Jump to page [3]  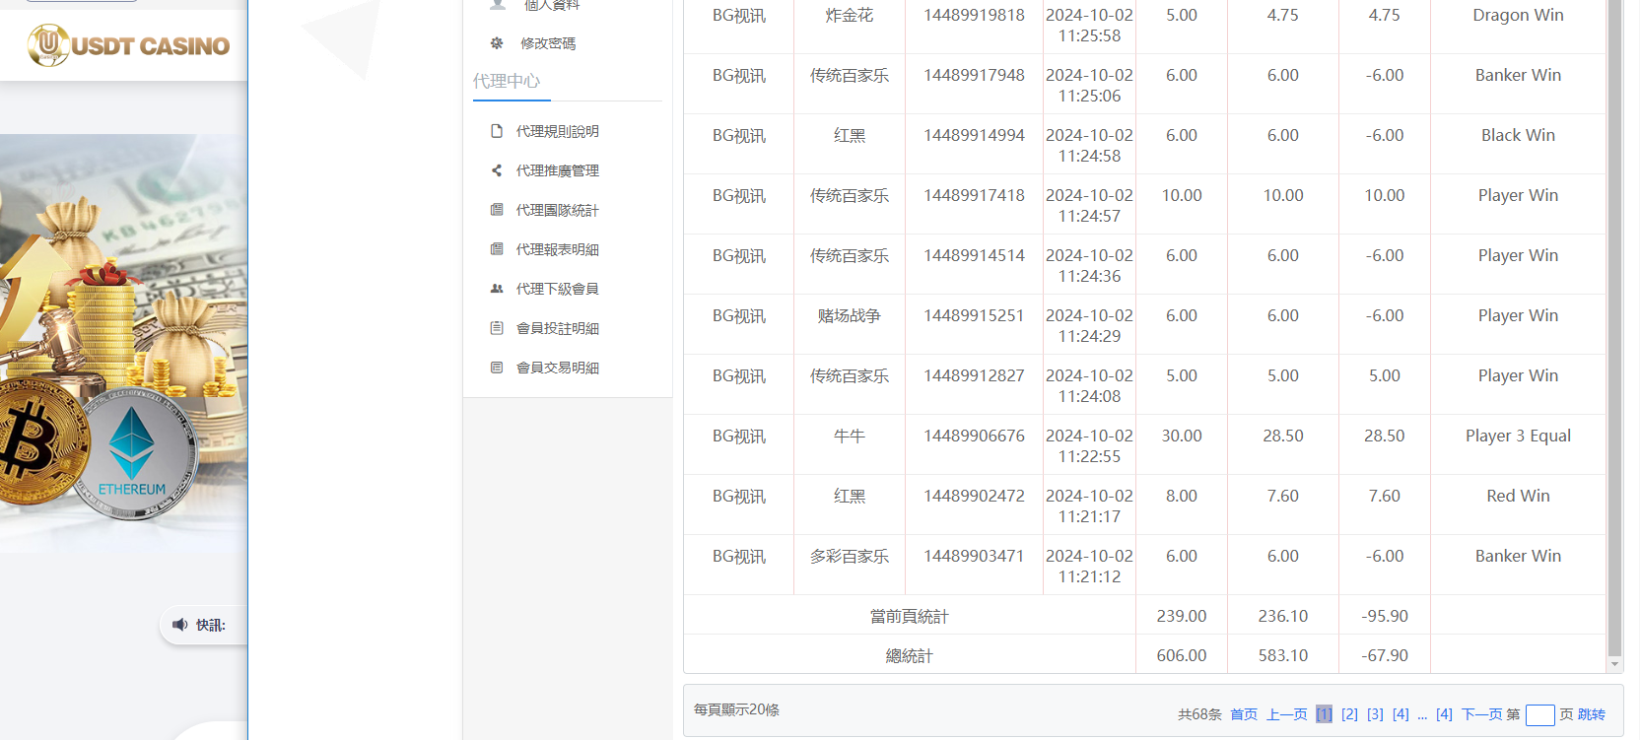tap(1375, 714)
